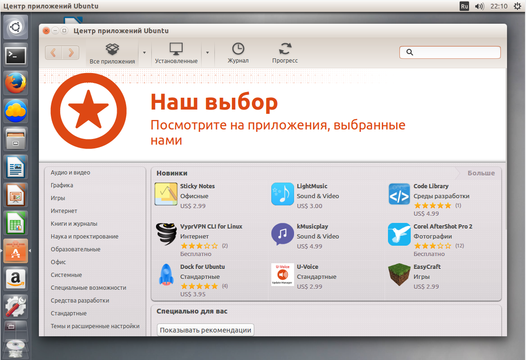Open the system gear menu in panel
The width and height of the screenshot is (526, 360).
(517, 6)
